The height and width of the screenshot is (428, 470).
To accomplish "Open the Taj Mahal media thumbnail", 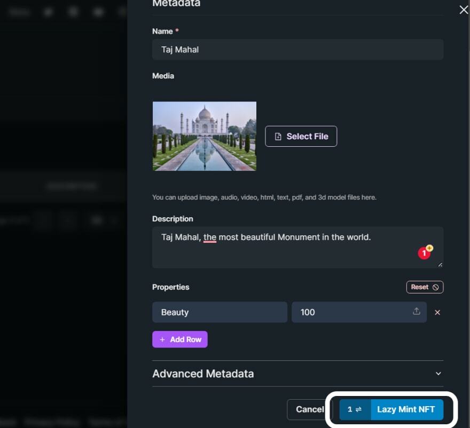I will 204,136.
